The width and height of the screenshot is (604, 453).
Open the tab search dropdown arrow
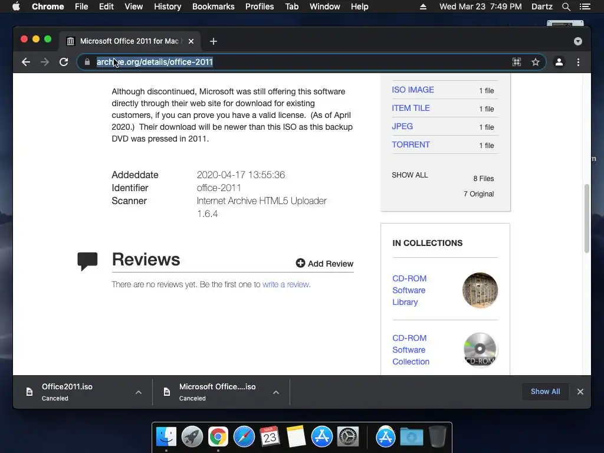(578, 41)
